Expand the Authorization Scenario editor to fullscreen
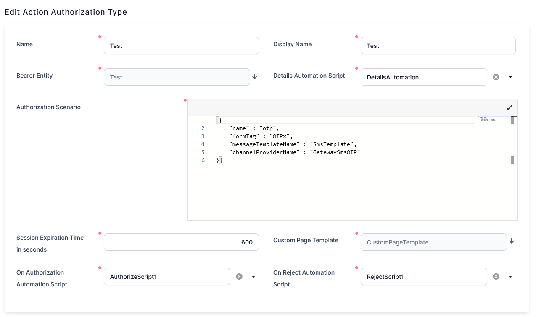Viewport: 536px width, 317px height. (510, 107)
